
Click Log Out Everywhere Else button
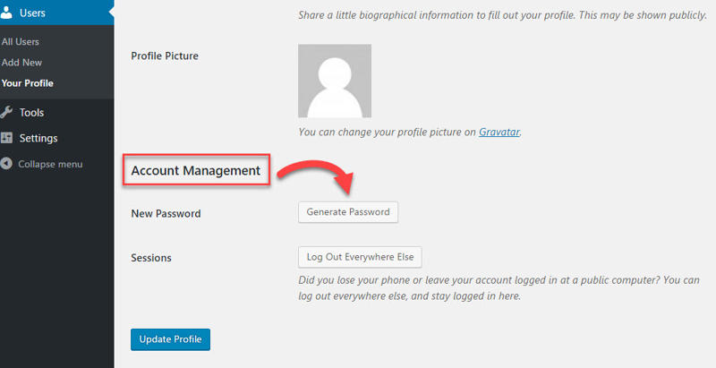(x=360, y=257)
